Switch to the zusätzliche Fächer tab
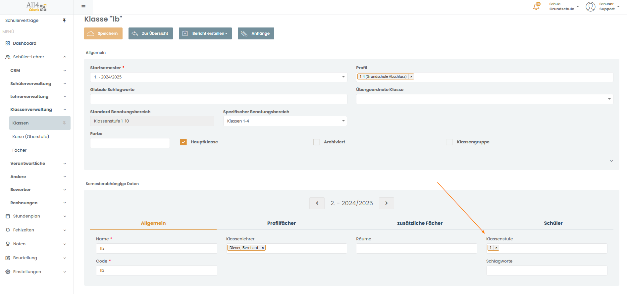The image size is (627, 294). [420, 223]
